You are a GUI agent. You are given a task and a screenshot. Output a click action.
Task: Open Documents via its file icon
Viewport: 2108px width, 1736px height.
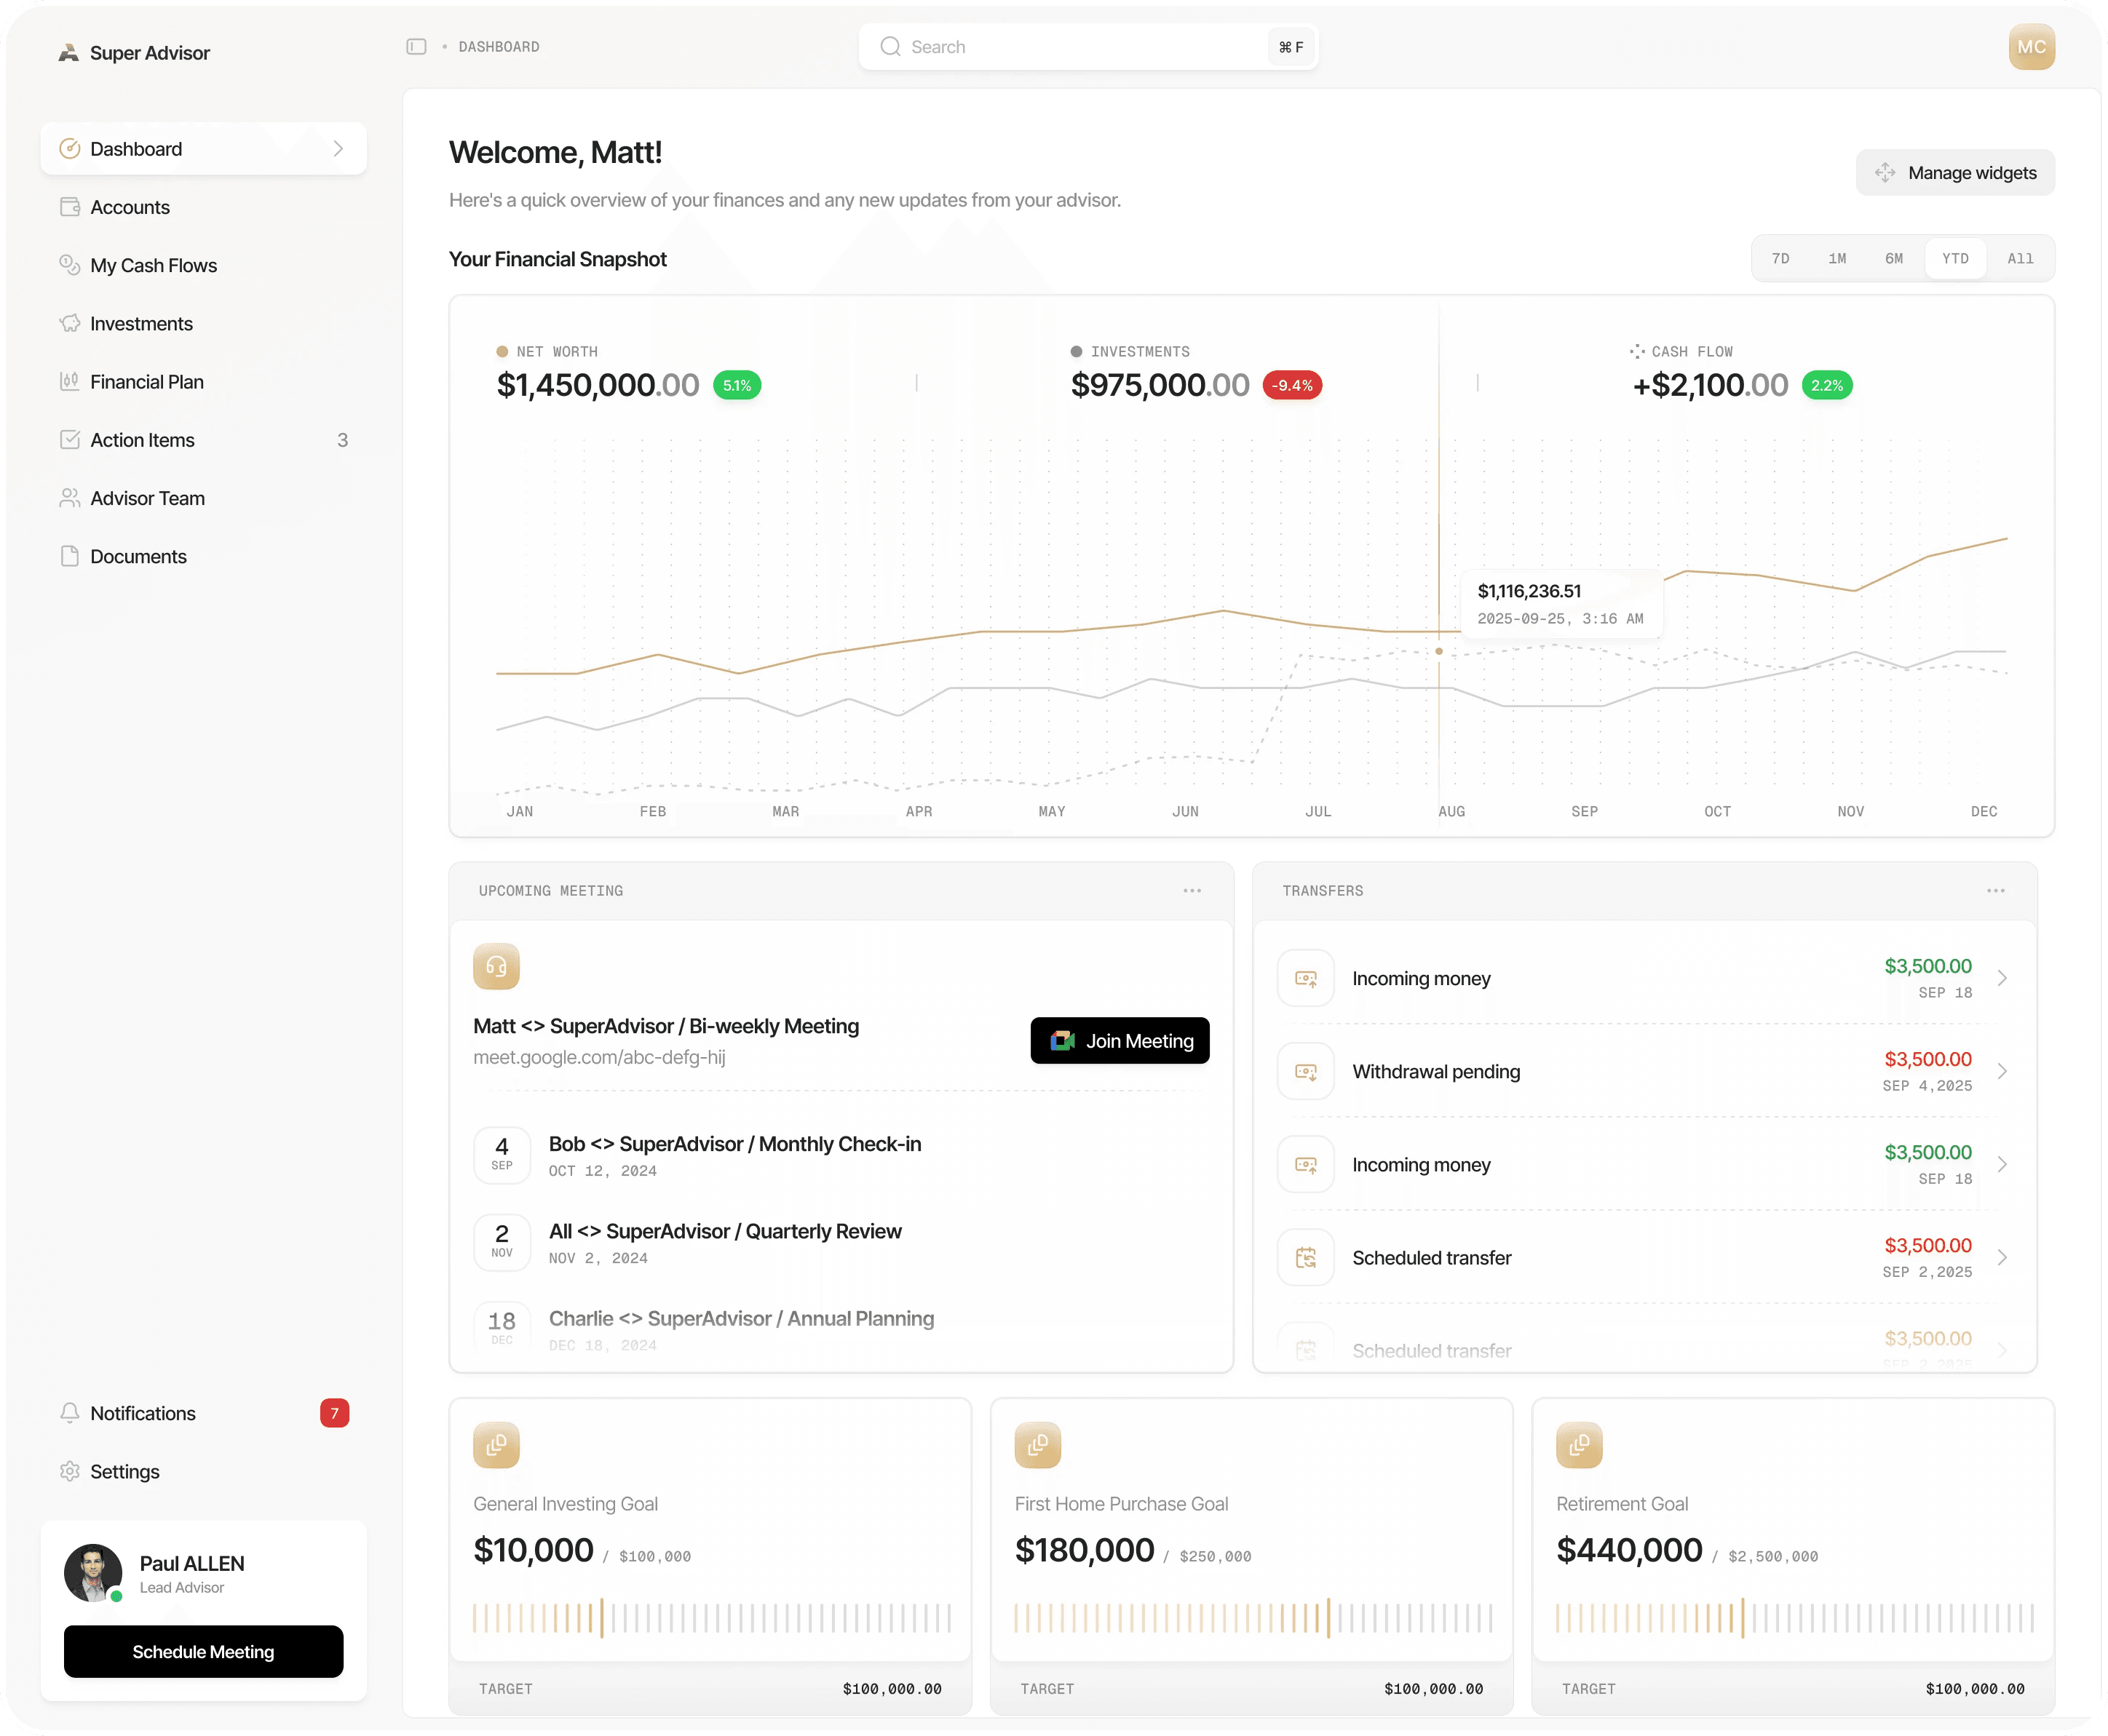(70, 555)
